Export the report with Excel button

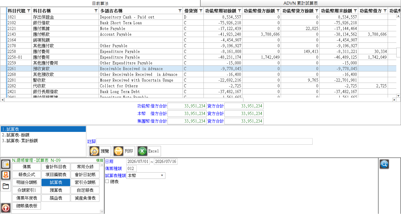click(x=148, y=151)
